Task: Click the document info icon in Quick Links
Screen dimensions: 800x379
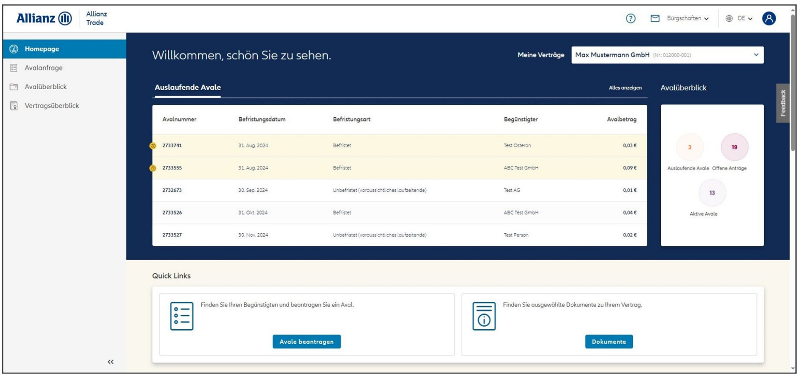Action: (x=484, y=316)
